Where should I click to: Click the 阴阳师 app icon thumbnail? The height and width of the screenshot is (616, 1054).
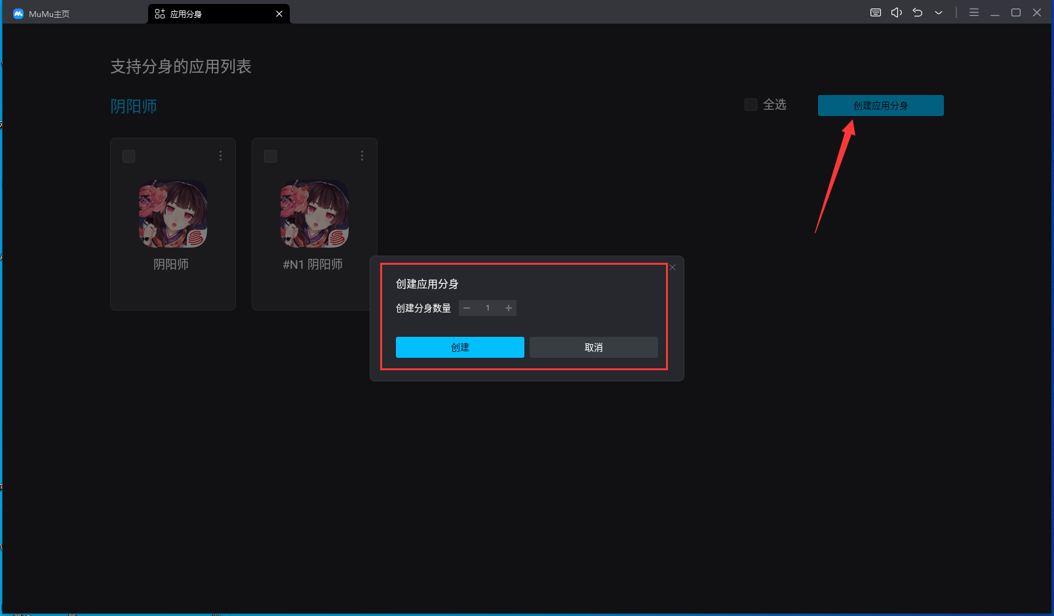(x=173, y=214)
